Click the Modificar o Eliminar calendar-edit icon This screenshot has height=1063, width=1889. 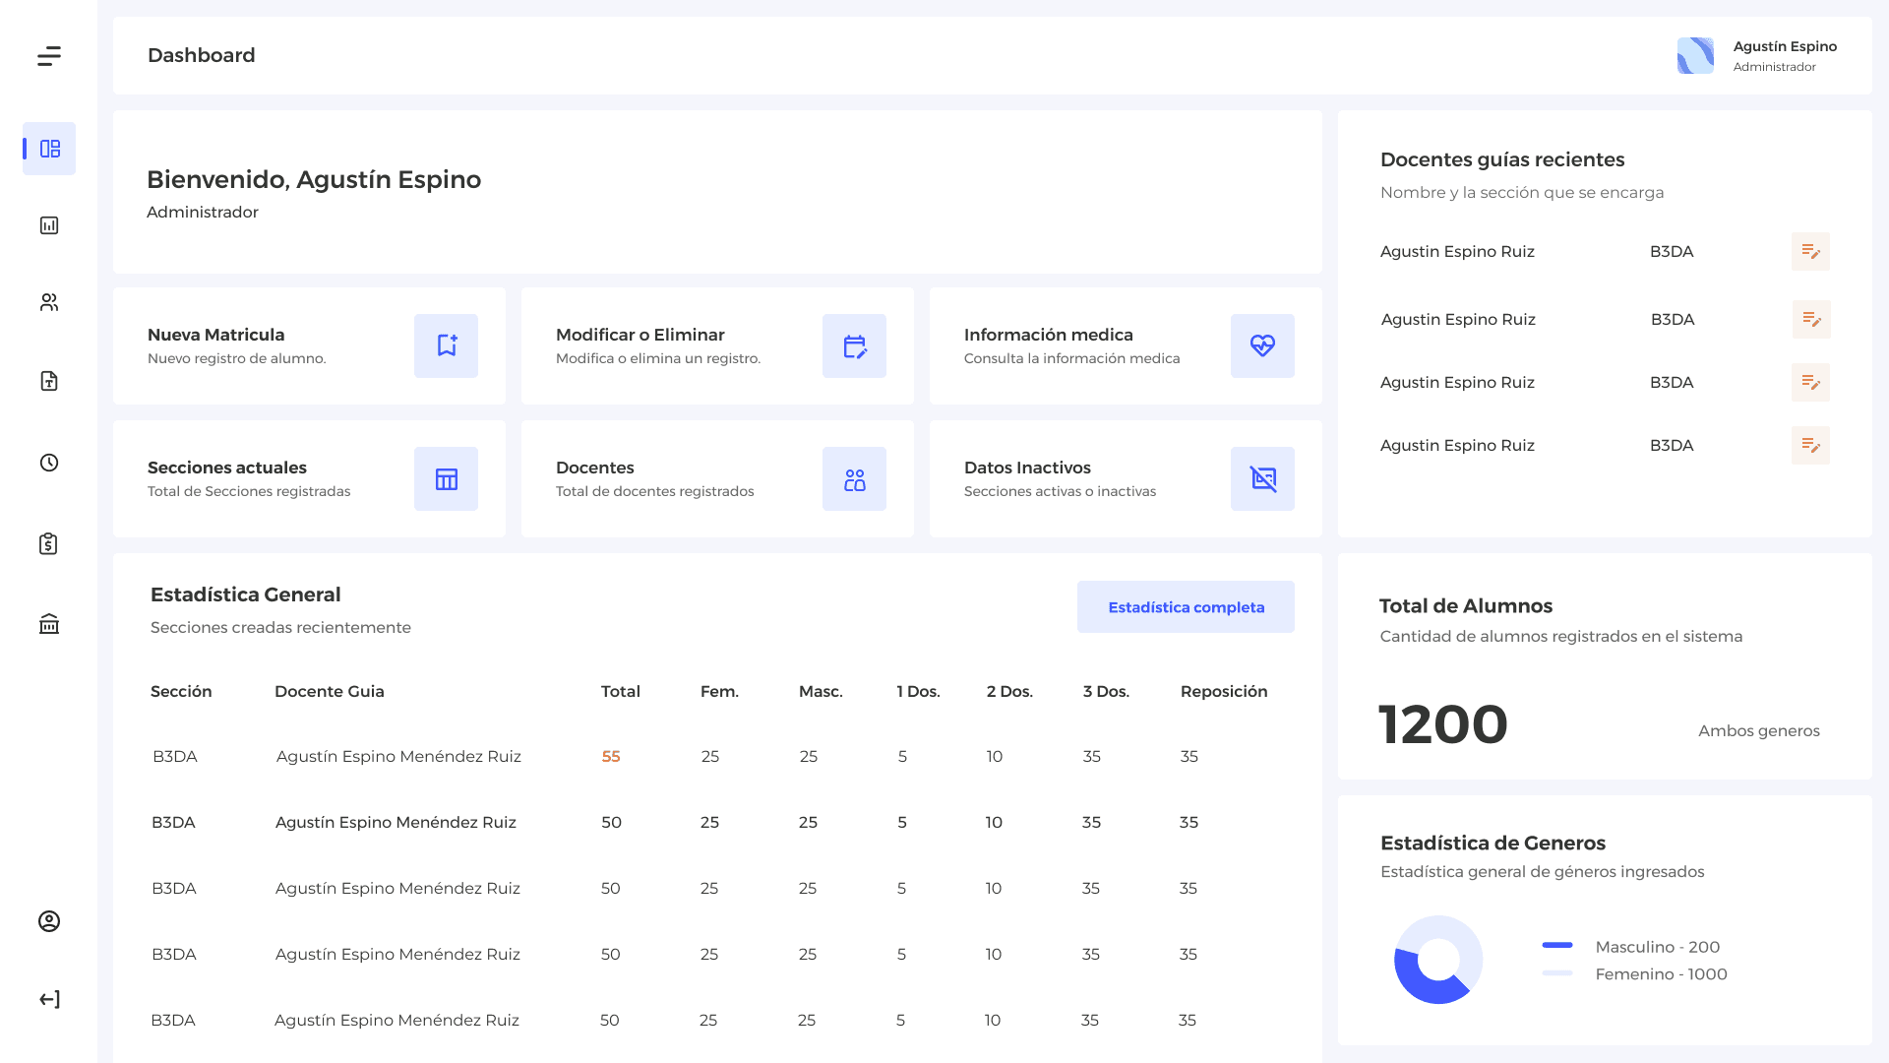[x=854, y=345]
